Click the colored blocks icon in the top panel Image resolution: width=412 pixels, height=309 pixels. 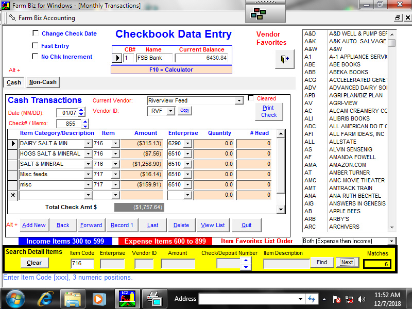259,14
